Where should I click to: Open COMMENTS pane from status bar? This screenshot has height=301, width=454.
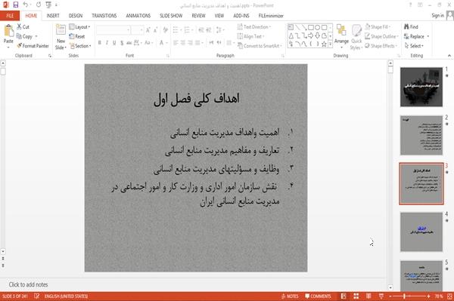click(x=318, y=296)
